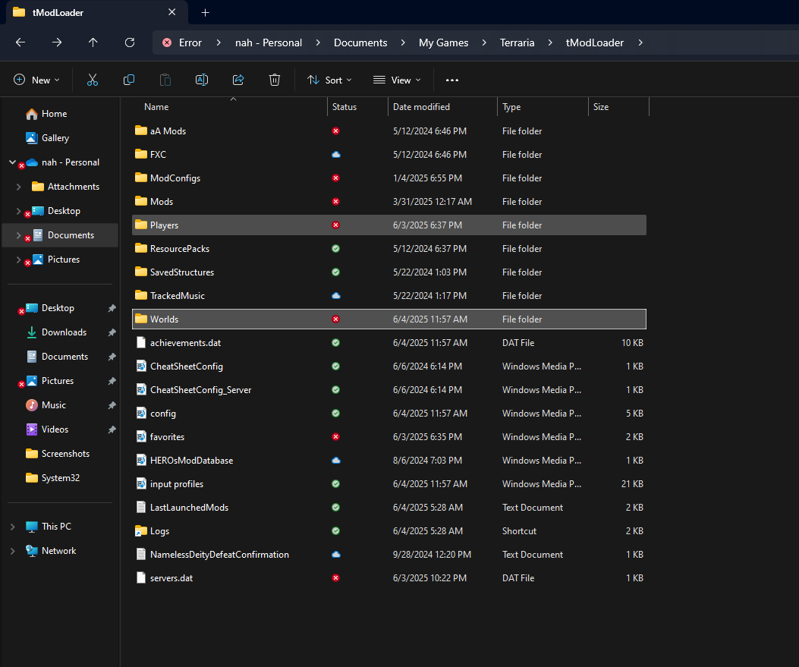Click the Cut scissors icon in toolbar
Viewport: 799px width, 667px height.
pyautogui.click(x=93, y=80)
